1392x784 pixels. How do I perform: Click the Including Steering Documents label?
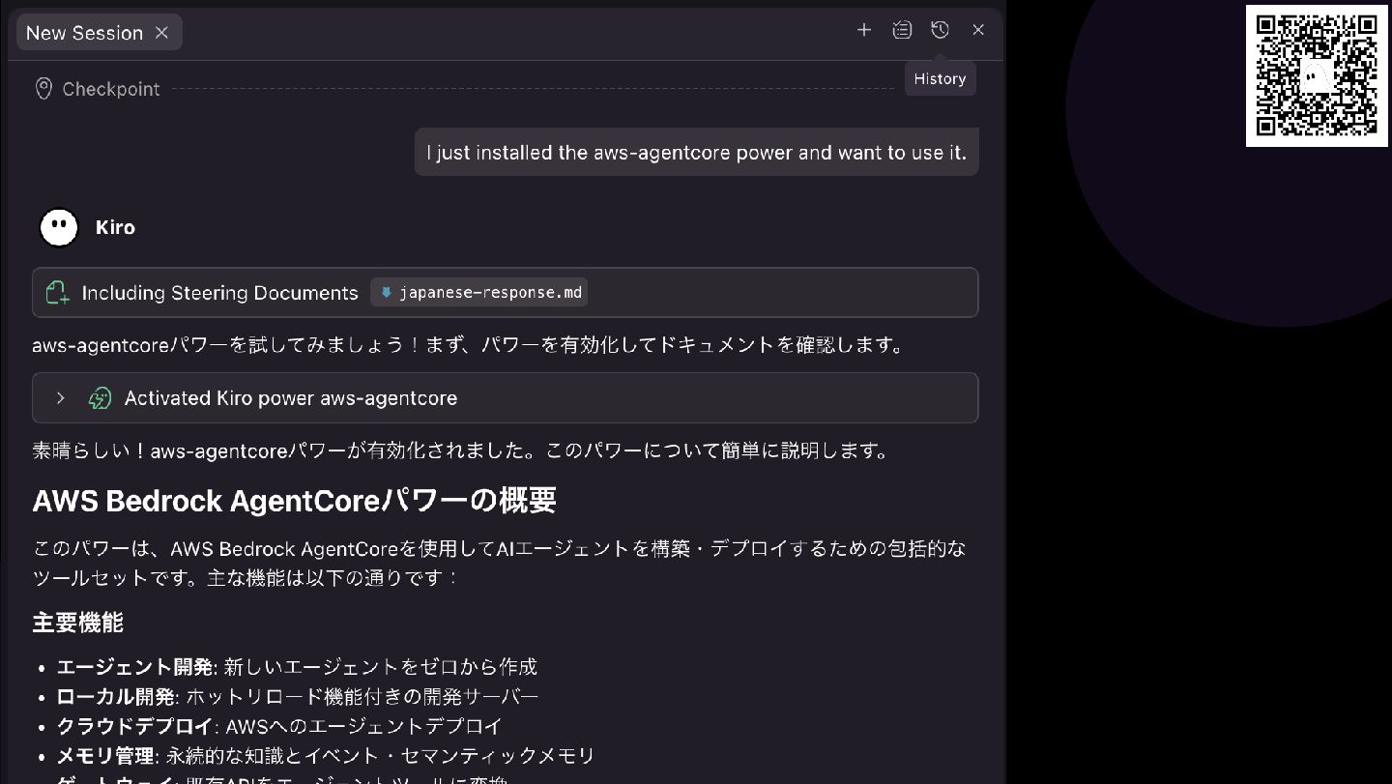pos(219,293)
